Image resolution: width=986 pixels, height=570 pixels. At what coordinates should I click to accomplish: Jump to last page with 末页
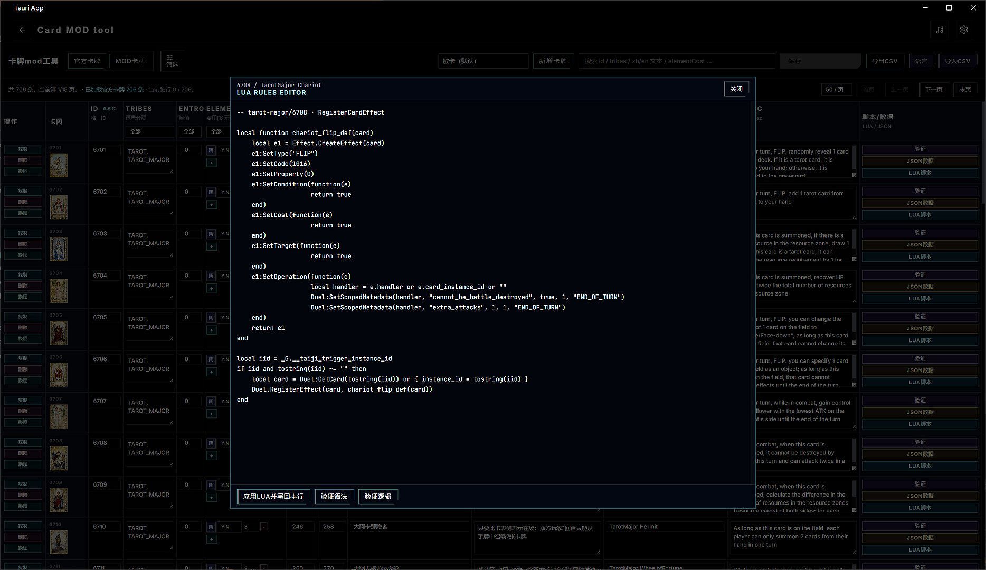point(965,89)
